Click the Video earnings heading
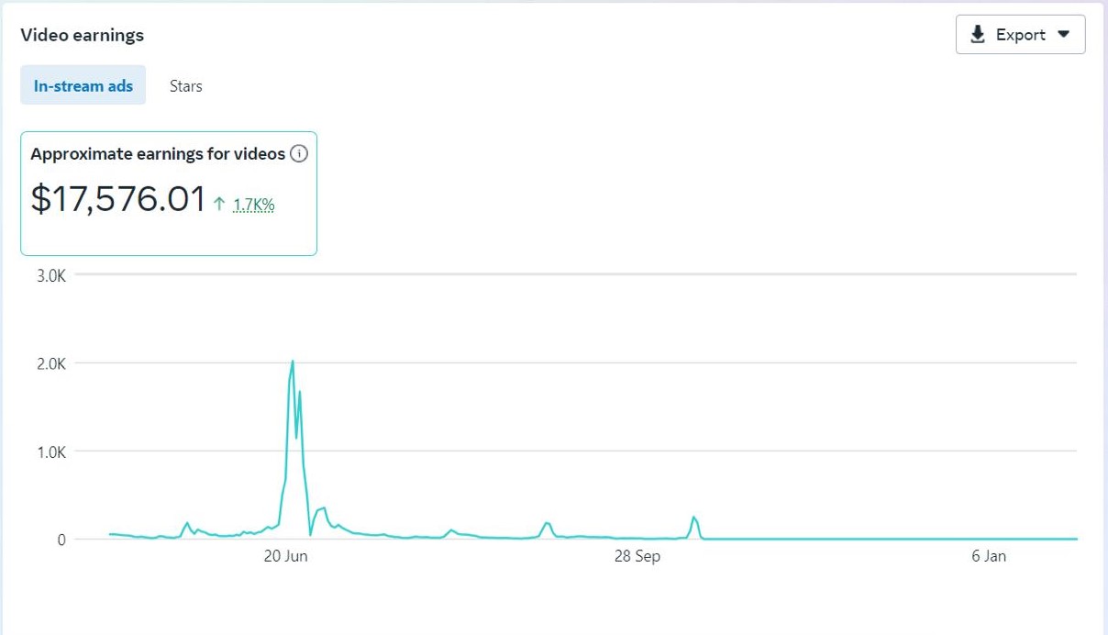 coord(83,35)
